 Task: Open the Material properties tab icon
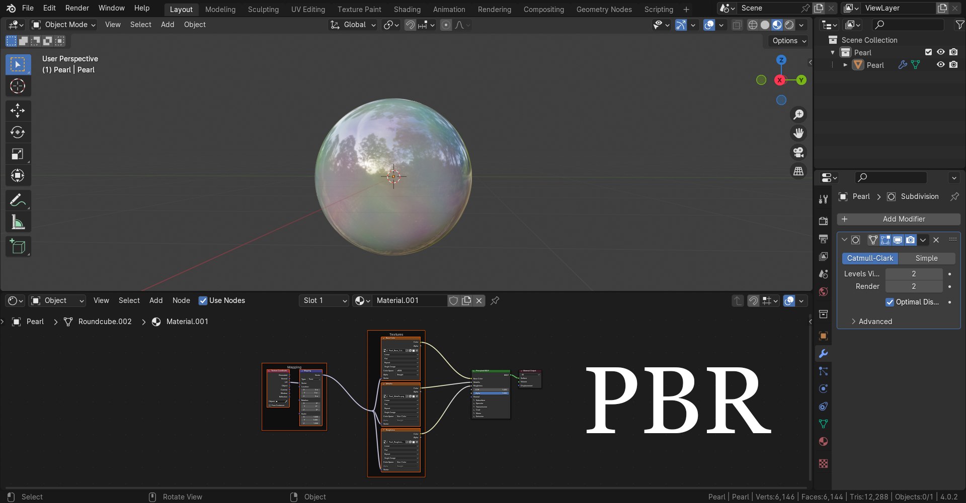pos(823,442)
